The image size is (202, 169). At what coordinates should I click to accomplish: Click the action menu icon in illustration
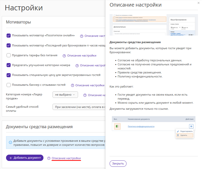(191, 126)
